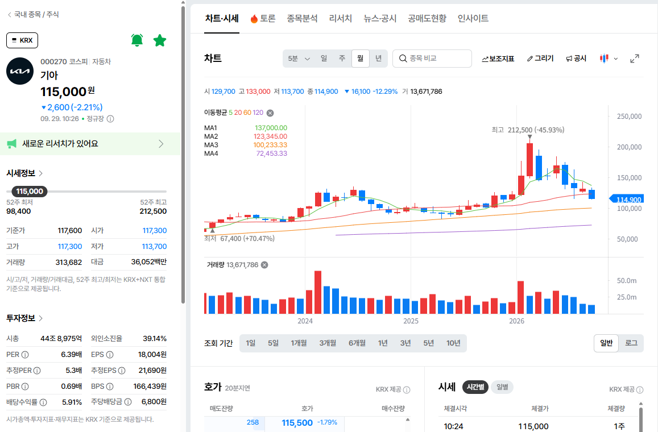Click the 115,000 marker on 52-week range slider
658x432 pixels.
coord(30,191)
